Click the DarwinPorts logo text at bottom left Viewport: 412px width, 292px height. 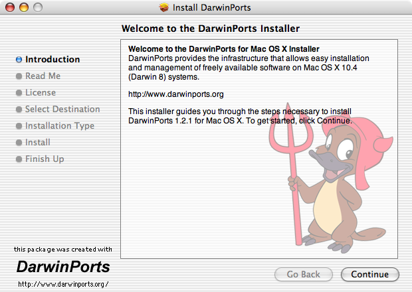(63, 267)
